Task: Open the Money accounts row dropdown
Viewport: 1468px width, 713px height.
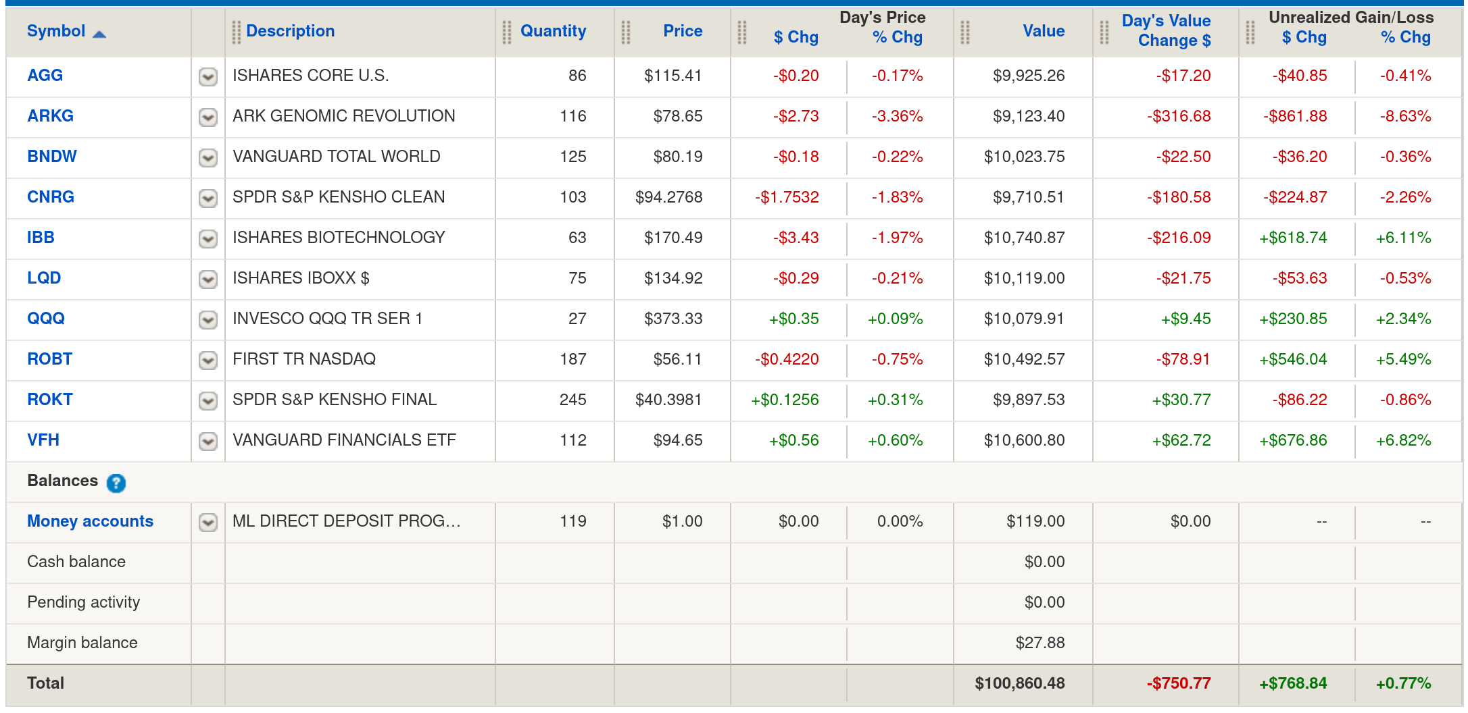Action: pyautogui.click(x=208, y=522)
